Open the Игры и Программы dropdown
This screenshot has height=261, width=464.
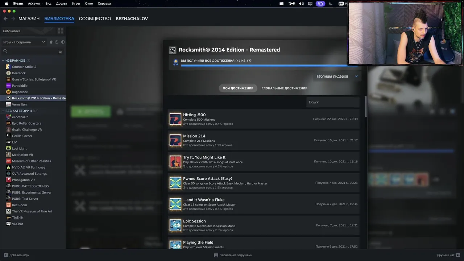(x=24, y=42)
